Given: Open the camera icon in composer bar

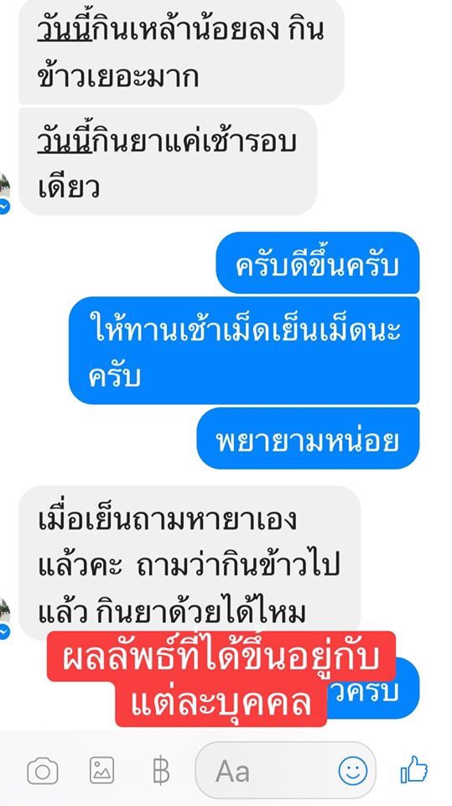Looking at the screenshot, I should [x=43, y=772].
